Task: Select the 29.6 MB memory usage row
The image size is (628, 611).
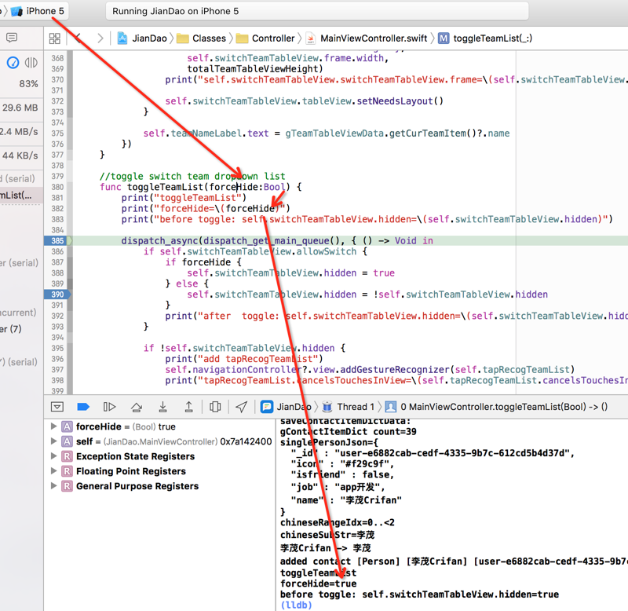Action: (22, 108)
